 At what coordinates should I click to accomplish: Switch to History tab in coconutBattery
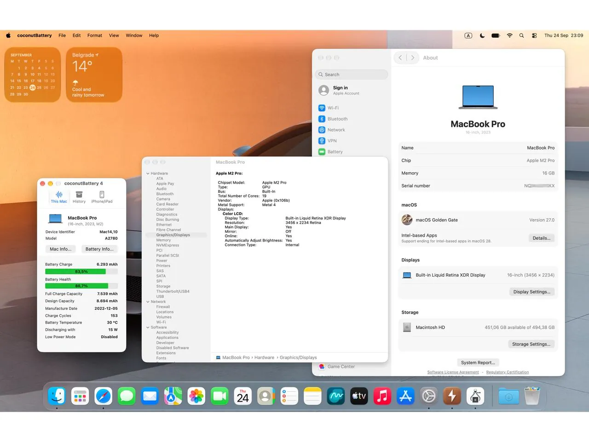pos(79,197)
